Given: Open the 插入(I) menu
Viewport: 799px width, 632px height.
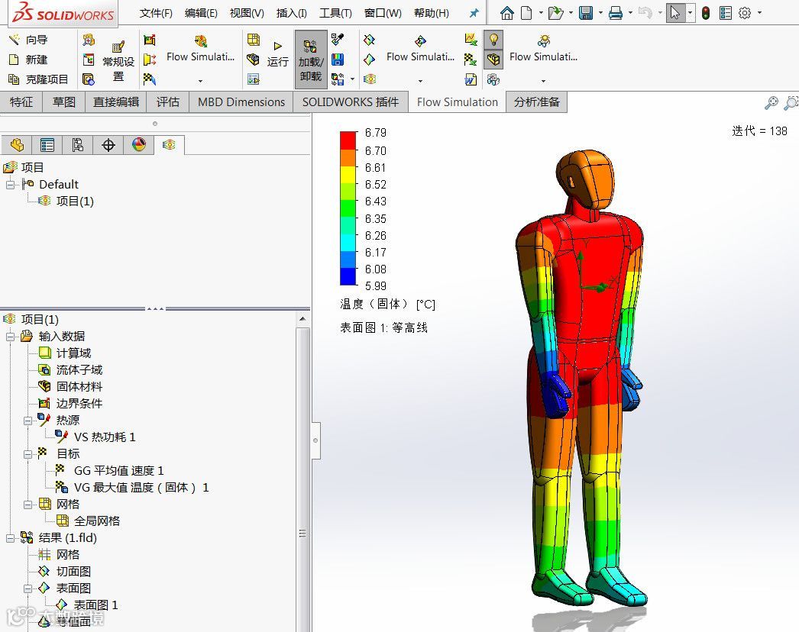Looking at the screenshot, I should click(x=292, y=13).
